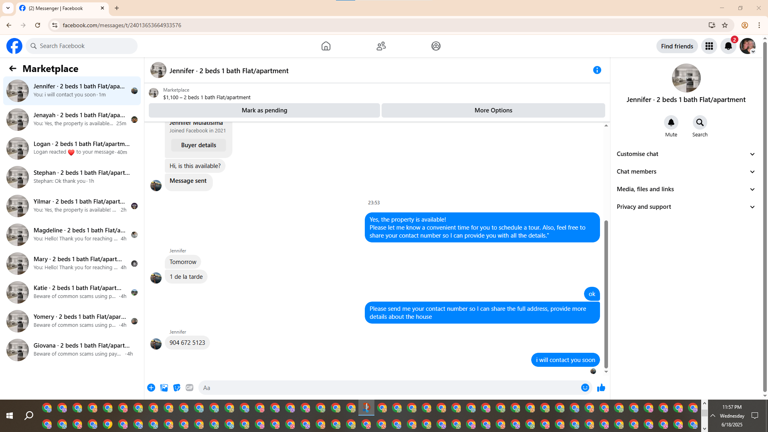
Task: Click the sticker chooser icon
Action: pos(176,388)
